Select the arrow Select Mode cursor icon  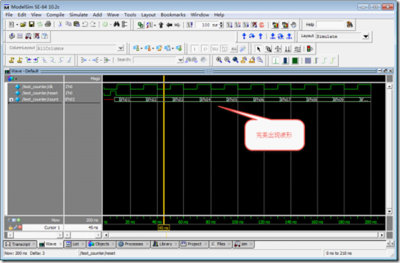tap(258, 49)
